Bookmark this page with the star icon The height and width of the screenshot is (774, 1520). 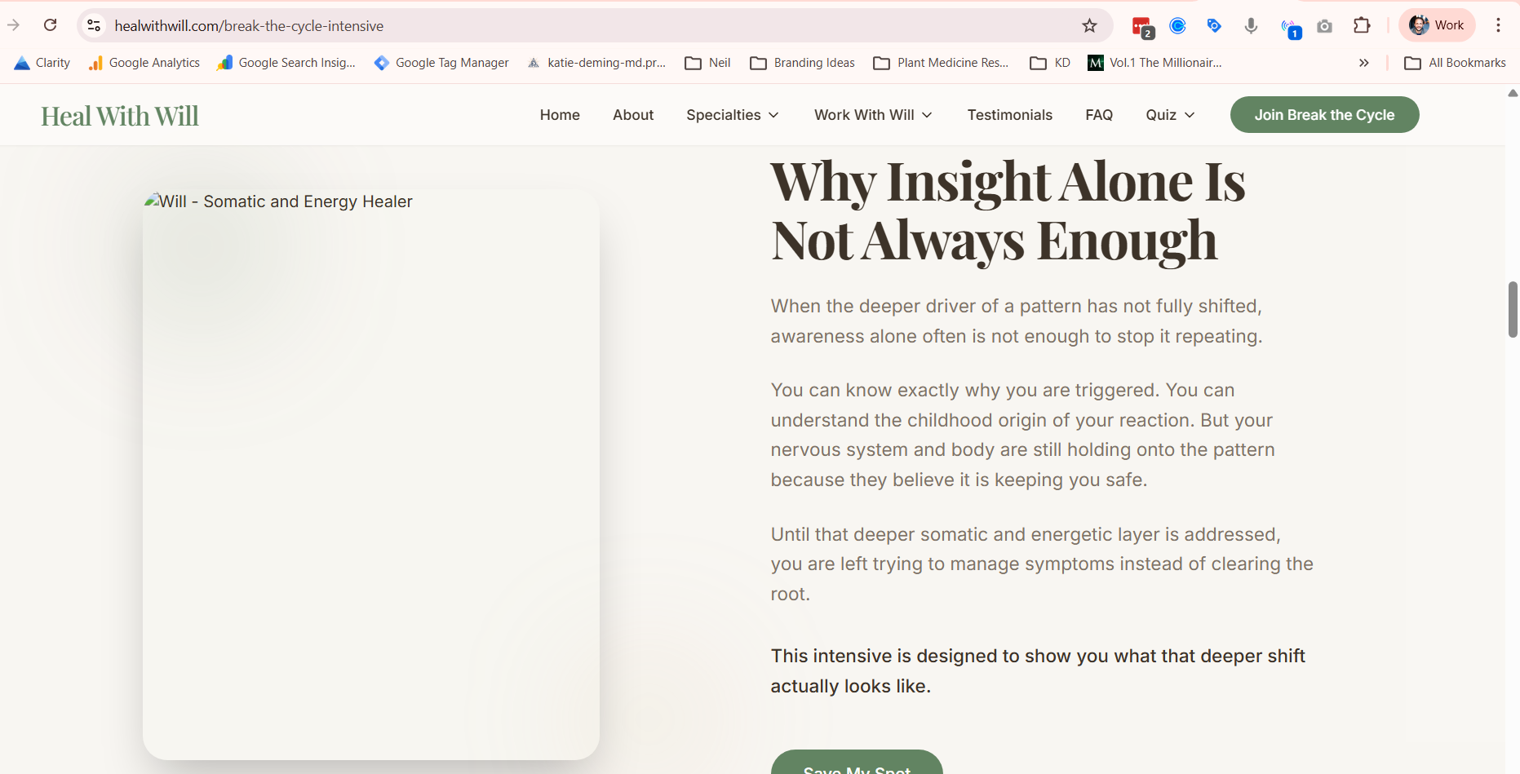[1089, 25]
